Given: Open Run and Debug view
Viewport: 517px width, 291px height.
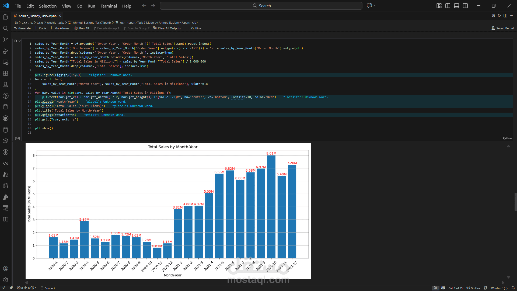Looking at the screenshot, I should (x=5, y=51).
